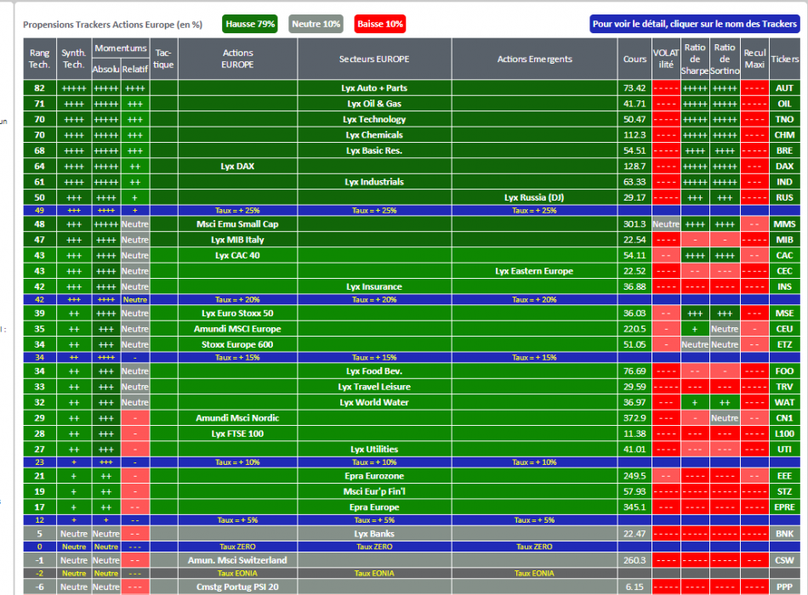
Task: Open the Lyx Travel Leisure tracker
Action: (374, 387)
